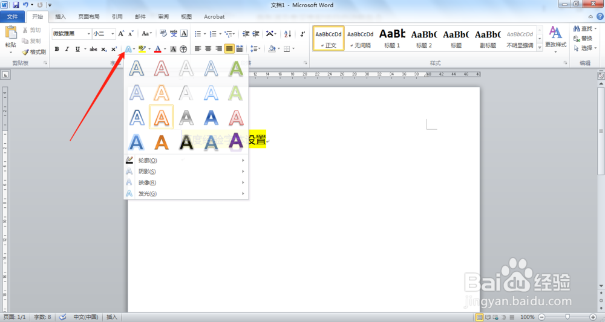Click numbering list icon

pos(213,34)
